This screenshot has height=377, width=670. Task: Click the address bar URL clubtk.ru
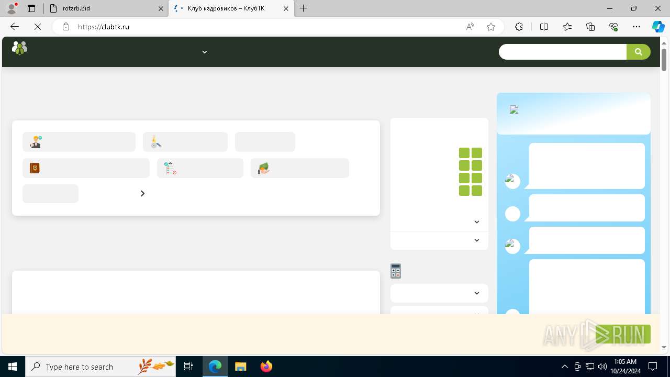coord(104,27)
